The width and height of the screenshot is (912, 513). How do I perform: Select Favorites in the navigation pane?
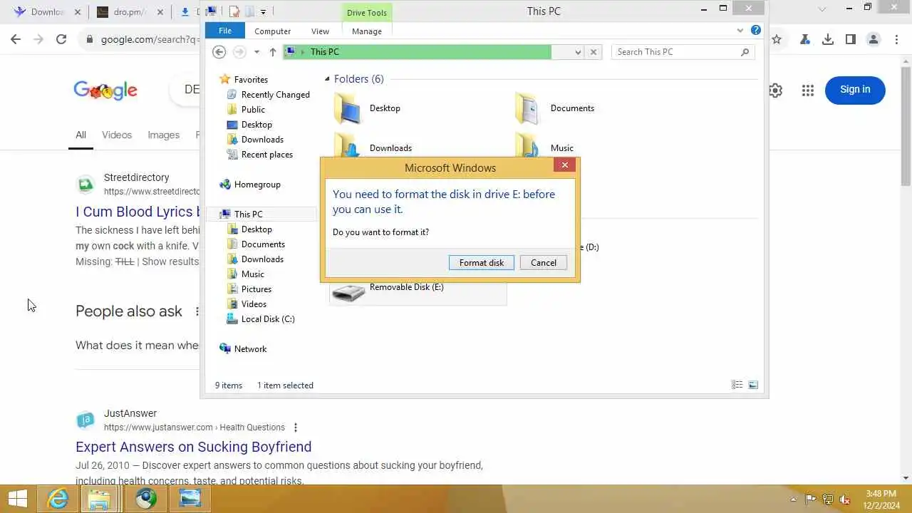(251, 80)
